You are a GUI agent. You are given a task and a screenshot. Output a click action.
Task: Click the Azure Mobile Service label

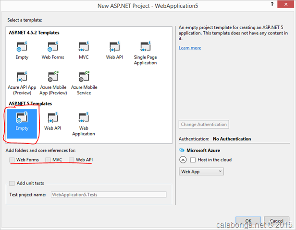click(84, 90)
